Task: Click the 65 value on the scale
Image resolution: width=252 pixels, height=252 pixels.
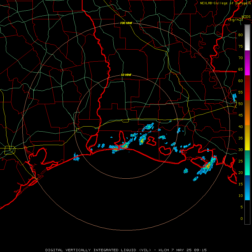Action: coord(241,69)
